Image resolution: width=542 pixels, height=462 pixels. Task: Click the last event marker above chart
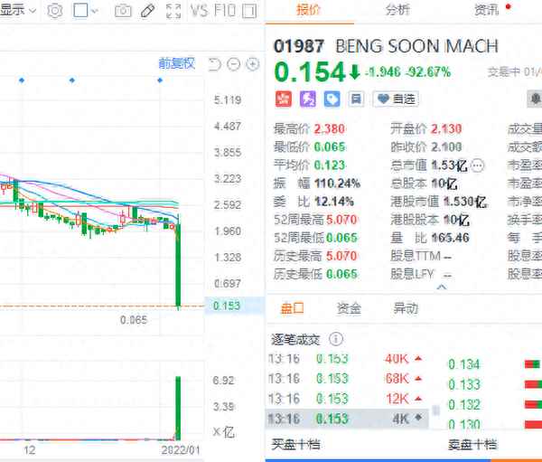tap(160, 80)
